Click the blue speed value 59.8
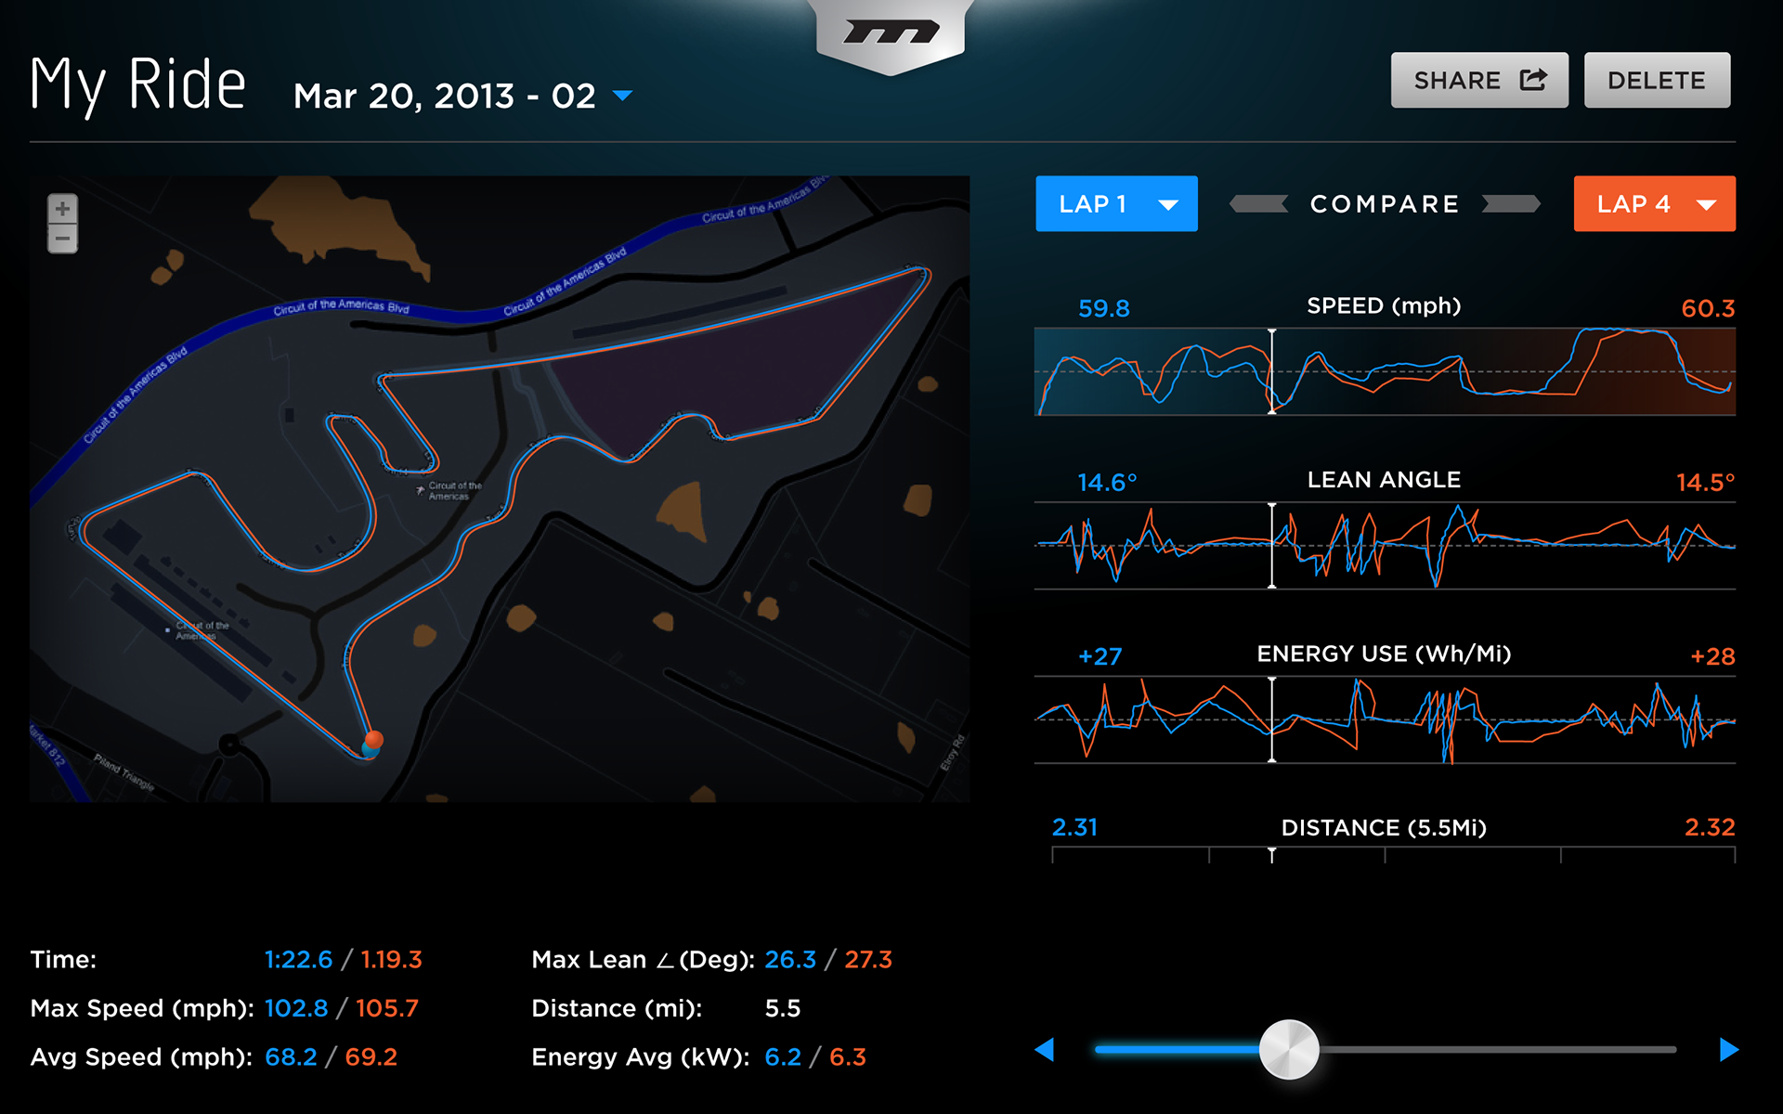Viewport: 1783px width, 1114px height. (1104, 308)
